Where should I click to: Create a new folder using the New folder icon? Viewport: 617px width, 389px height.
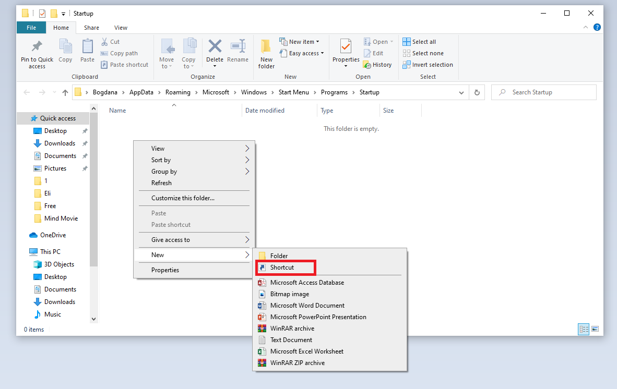pos(266,53)
